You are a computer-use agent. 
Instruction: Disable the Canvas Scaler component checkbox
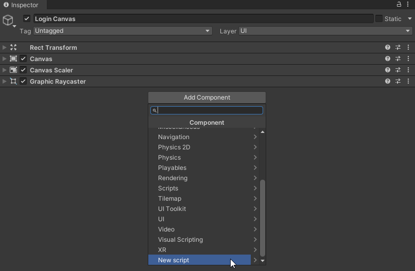point(23,70)
